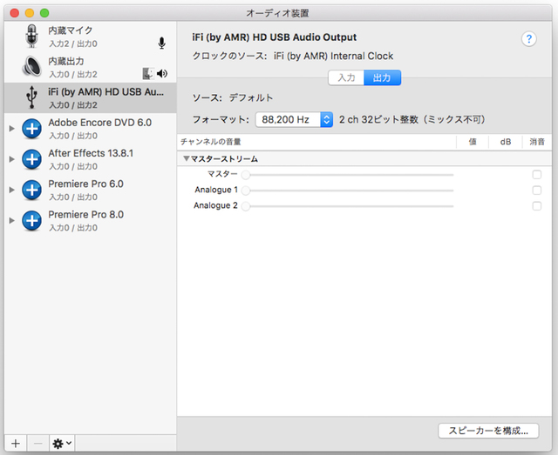Switch to the 出力 tab

click(x=382, y=77)
